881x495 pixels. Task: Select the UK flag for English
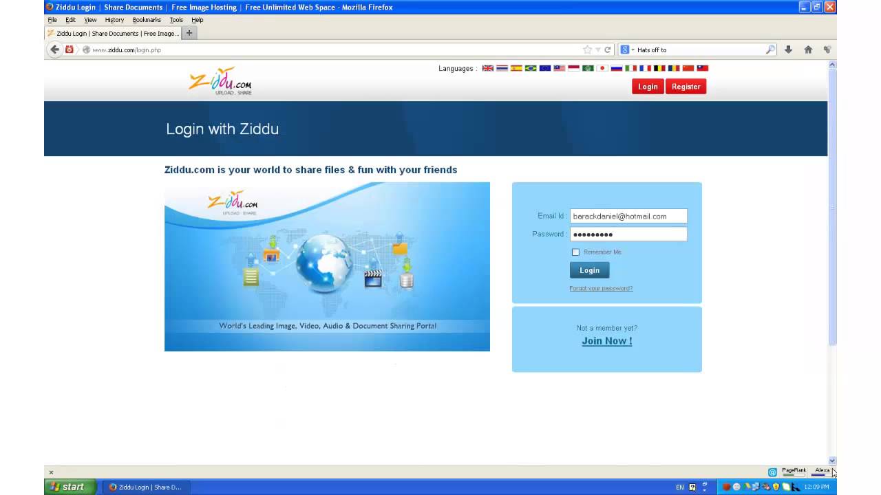488,68
